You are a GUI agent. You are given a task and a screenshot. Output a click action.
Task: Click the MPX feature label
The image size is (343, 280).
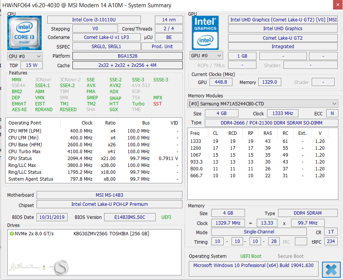coord(158,97)
